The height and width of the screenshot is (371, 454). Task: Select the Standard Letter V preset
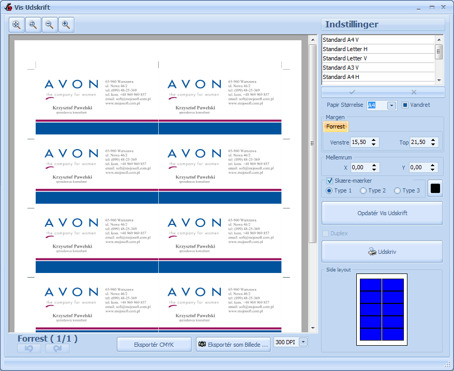pos(378,58)
